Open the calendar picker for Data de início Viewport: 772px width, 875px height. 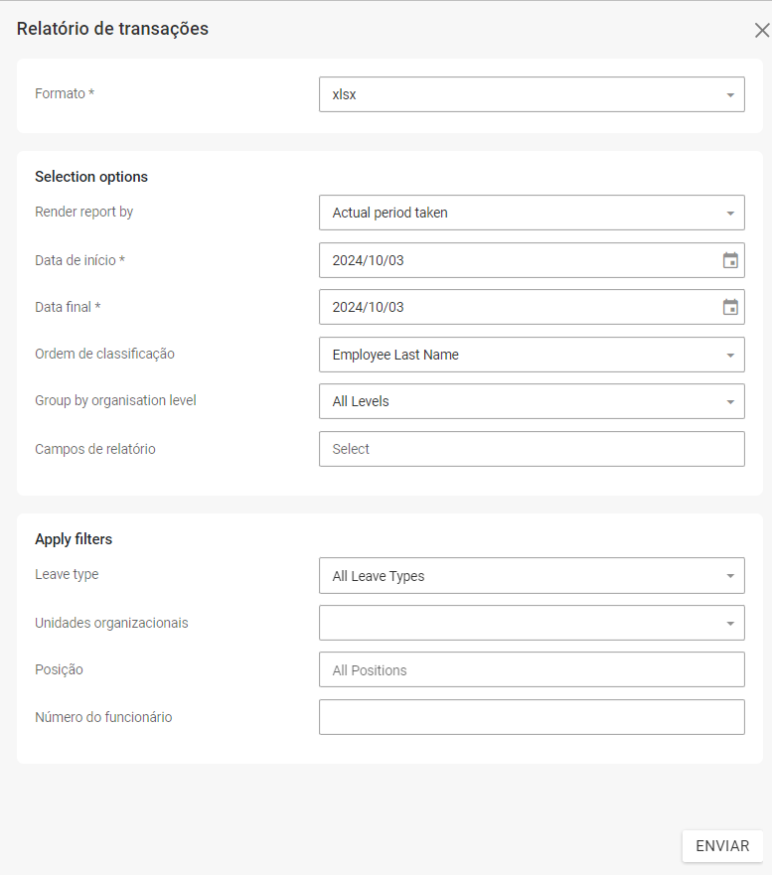tap(730, 260)
